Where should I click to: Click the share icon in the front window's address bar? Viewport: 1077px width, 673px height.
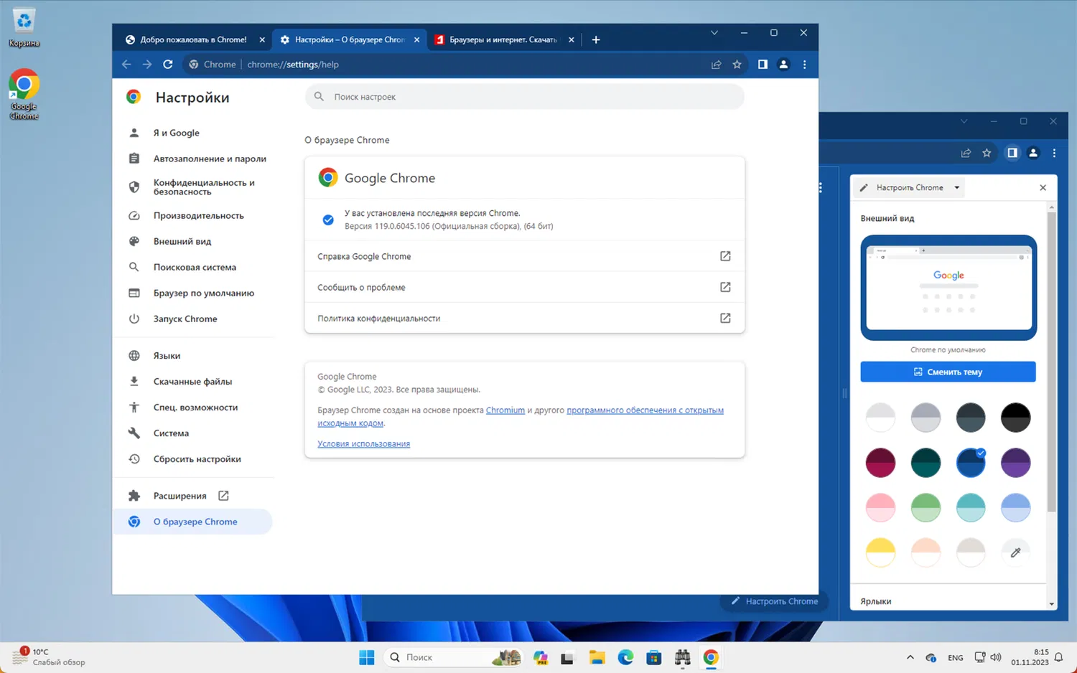pos(716,65)
